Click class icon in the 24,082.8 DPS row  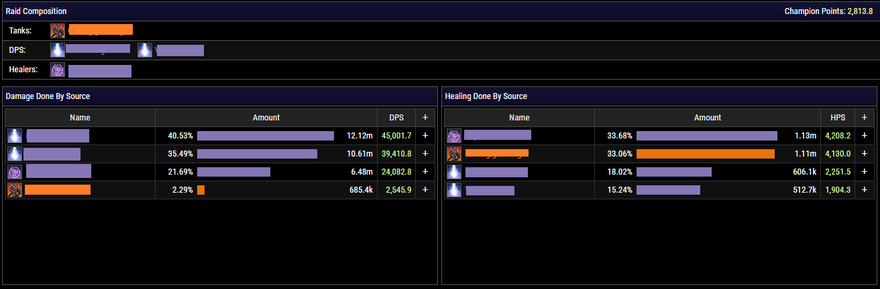(14, 171)
